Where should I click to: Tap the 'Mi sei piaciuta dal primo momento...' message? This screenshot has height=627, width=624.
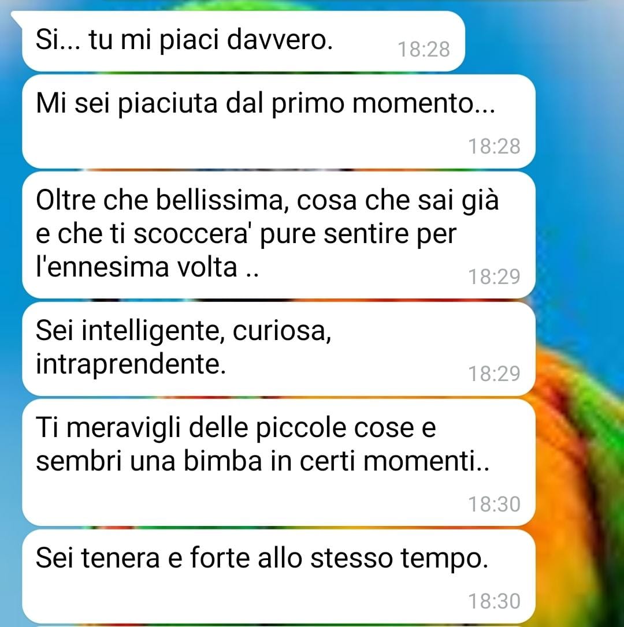tap(278, 121)
